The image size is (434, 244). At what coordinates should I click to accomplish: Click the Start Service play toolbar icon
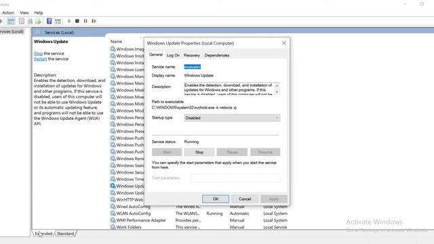click(x=69, y=21)
